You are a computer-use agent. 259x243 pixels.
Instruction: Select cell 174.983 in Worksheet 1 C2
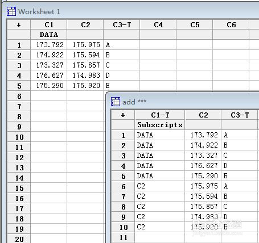point(85,76)
